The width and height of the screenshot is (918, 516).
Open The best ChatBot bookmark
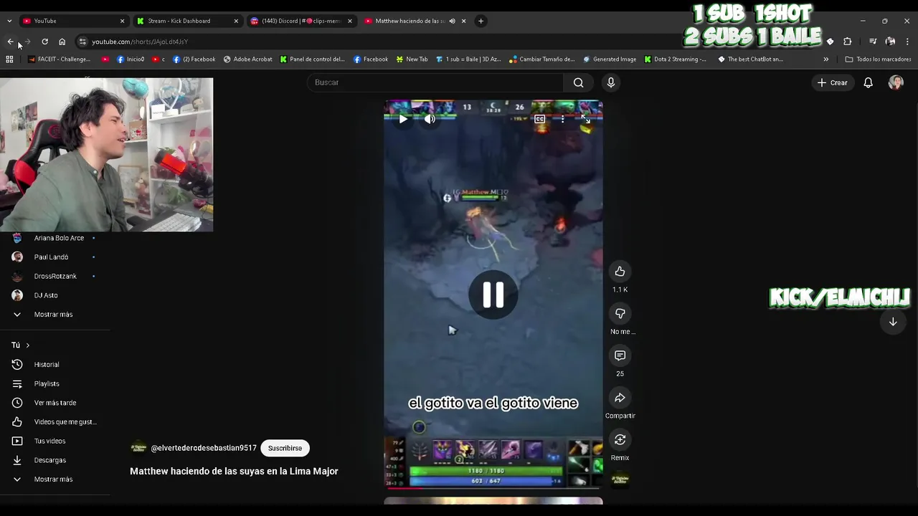click(x=750, y=59)
